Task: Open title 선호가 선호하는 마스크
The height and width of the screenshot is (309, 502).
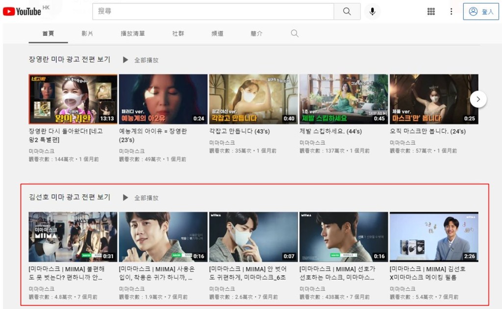Action: [x=337, y=273]
